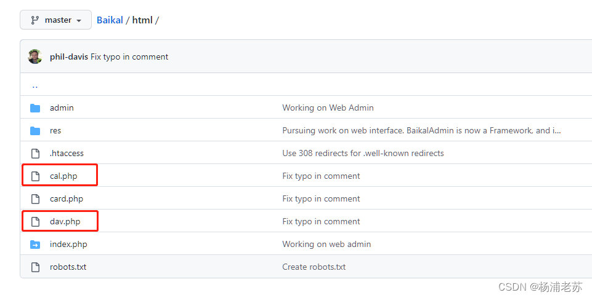Click the robots.txt file icon
592x298 pixels.
pyautogui.click(x=35, y=267)
